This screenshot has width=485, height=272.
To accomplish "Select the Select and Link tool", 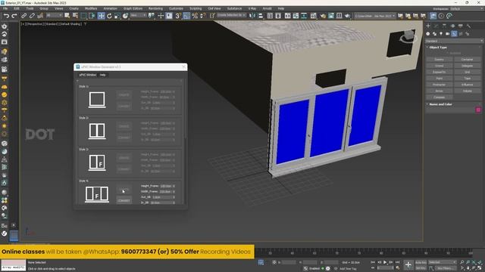I will 23,16.
